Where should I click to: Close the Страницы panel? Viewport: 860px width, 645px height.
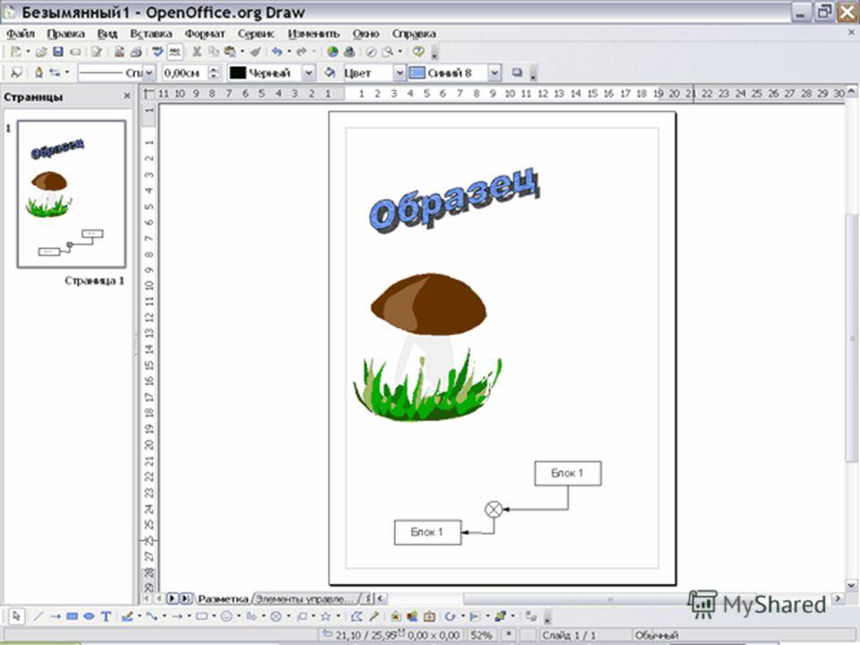click(x=127, y=96)
